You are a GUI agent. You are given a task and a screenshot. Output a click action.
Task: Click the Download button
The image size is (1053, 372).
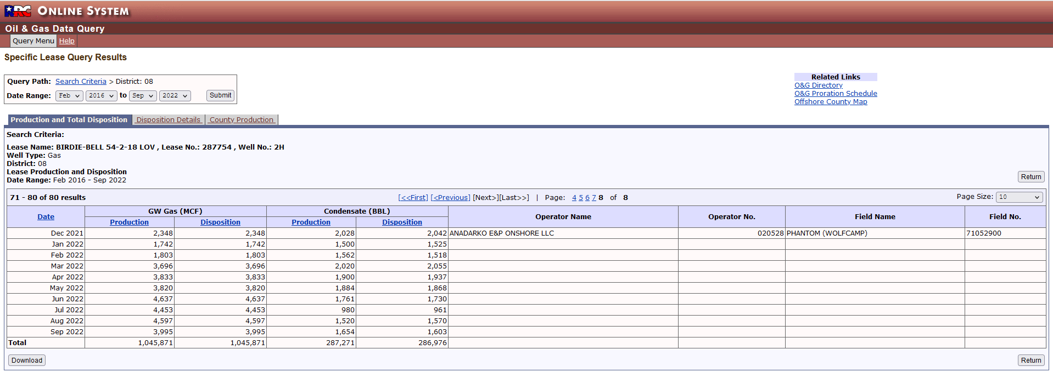[27, 360]
